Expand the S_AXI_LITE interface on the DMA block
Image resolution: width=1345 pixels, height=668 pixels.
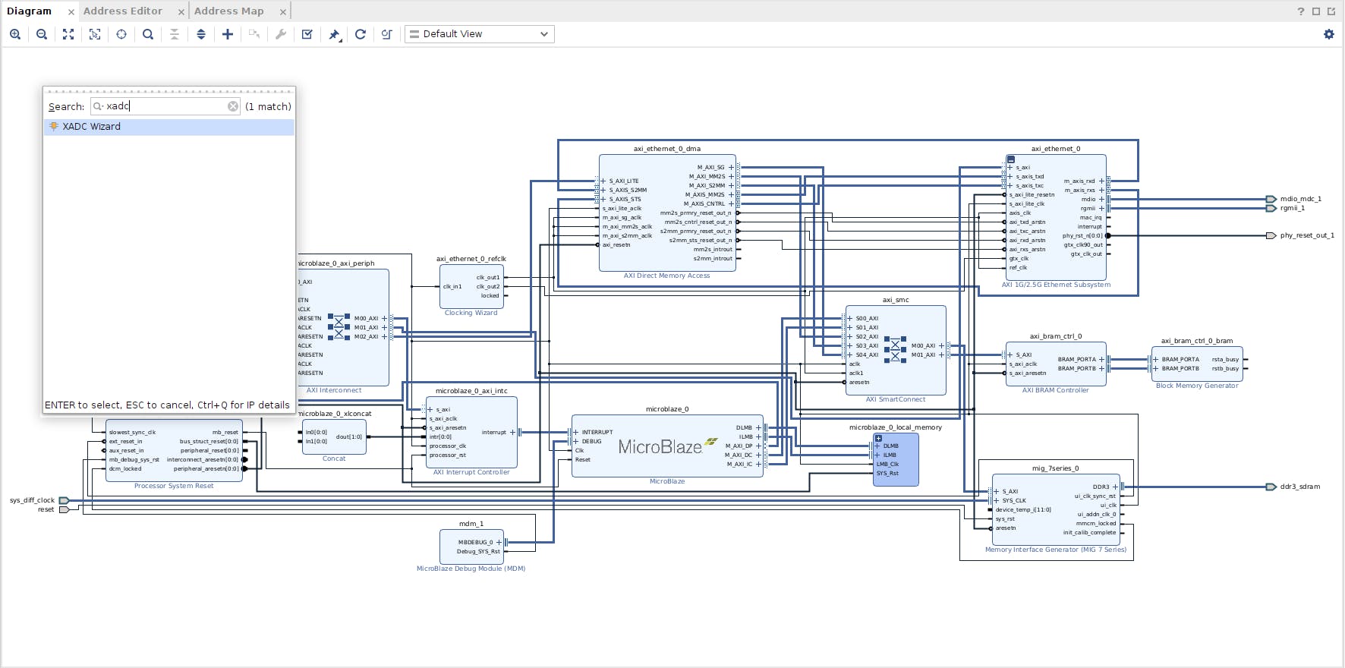click(x=603, y=181)
